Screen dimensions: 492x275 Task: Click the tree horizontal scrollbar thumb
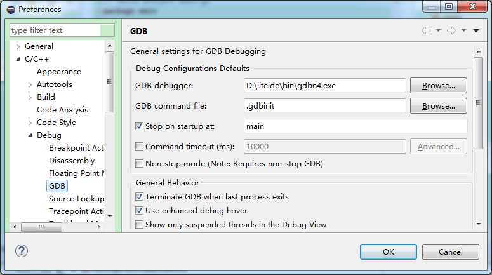(41, 227)
